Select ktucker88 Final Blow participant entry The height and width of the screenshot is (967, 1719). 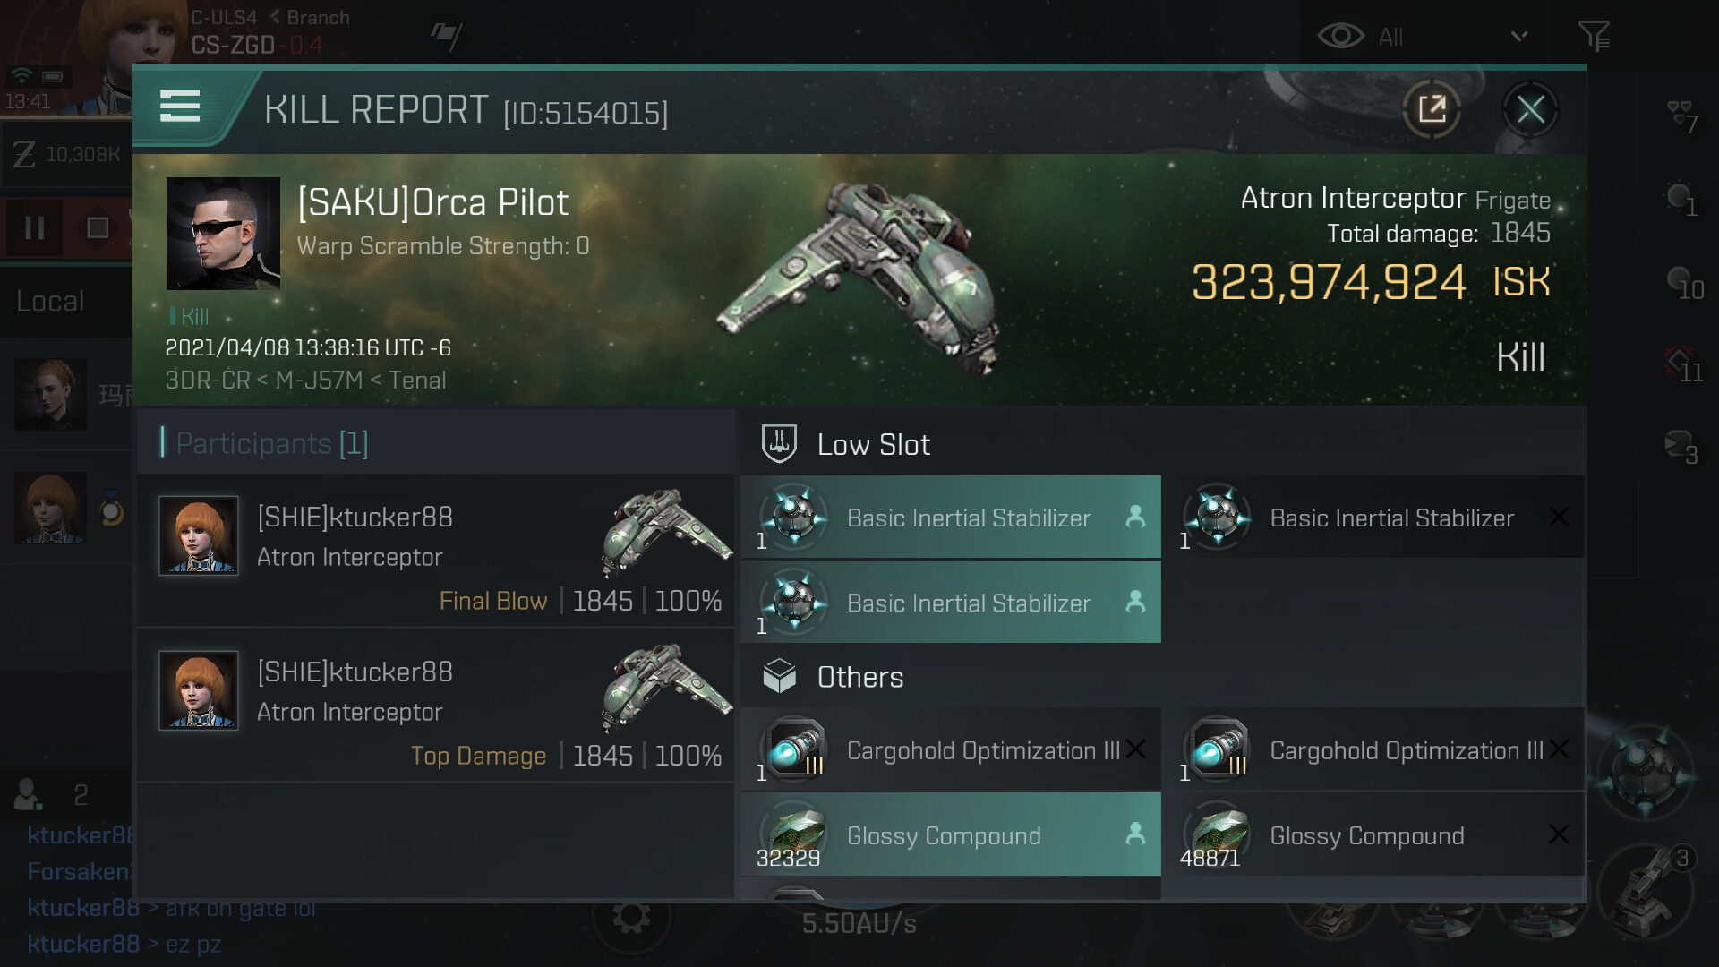[x=435, y=551]
